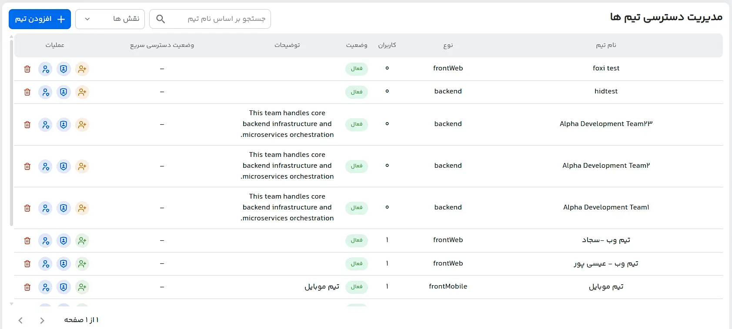Delete the foxi test team
Screen dimensions: 732x329
pos(27,69)
